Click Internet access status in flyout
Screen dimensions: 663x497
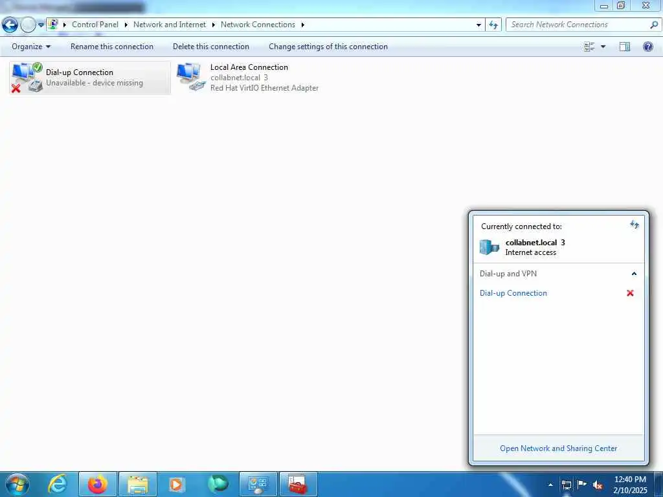point(531,252)
